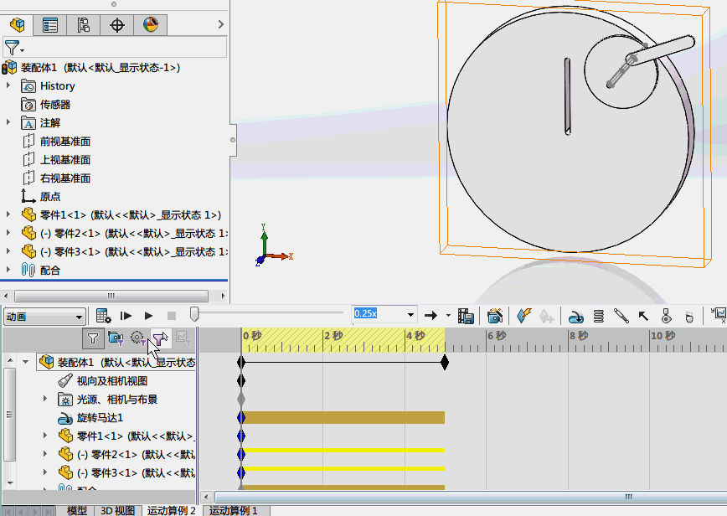Click the 0.25x speed input field
Viewport: 727px width, 516px height.
[x=379, y=314]
